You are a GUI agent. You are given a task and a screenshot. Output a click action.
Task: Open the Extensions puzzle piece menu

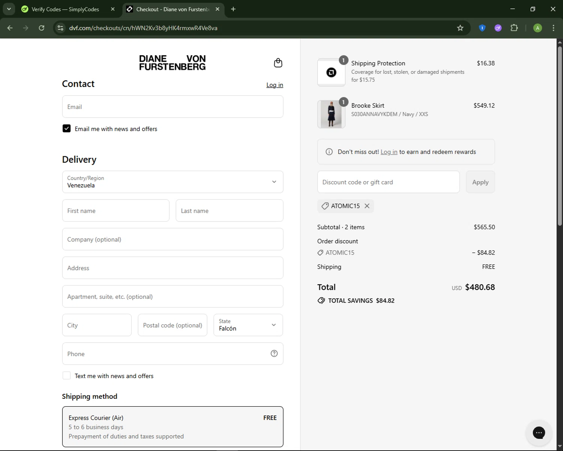(x=514, y=28)
